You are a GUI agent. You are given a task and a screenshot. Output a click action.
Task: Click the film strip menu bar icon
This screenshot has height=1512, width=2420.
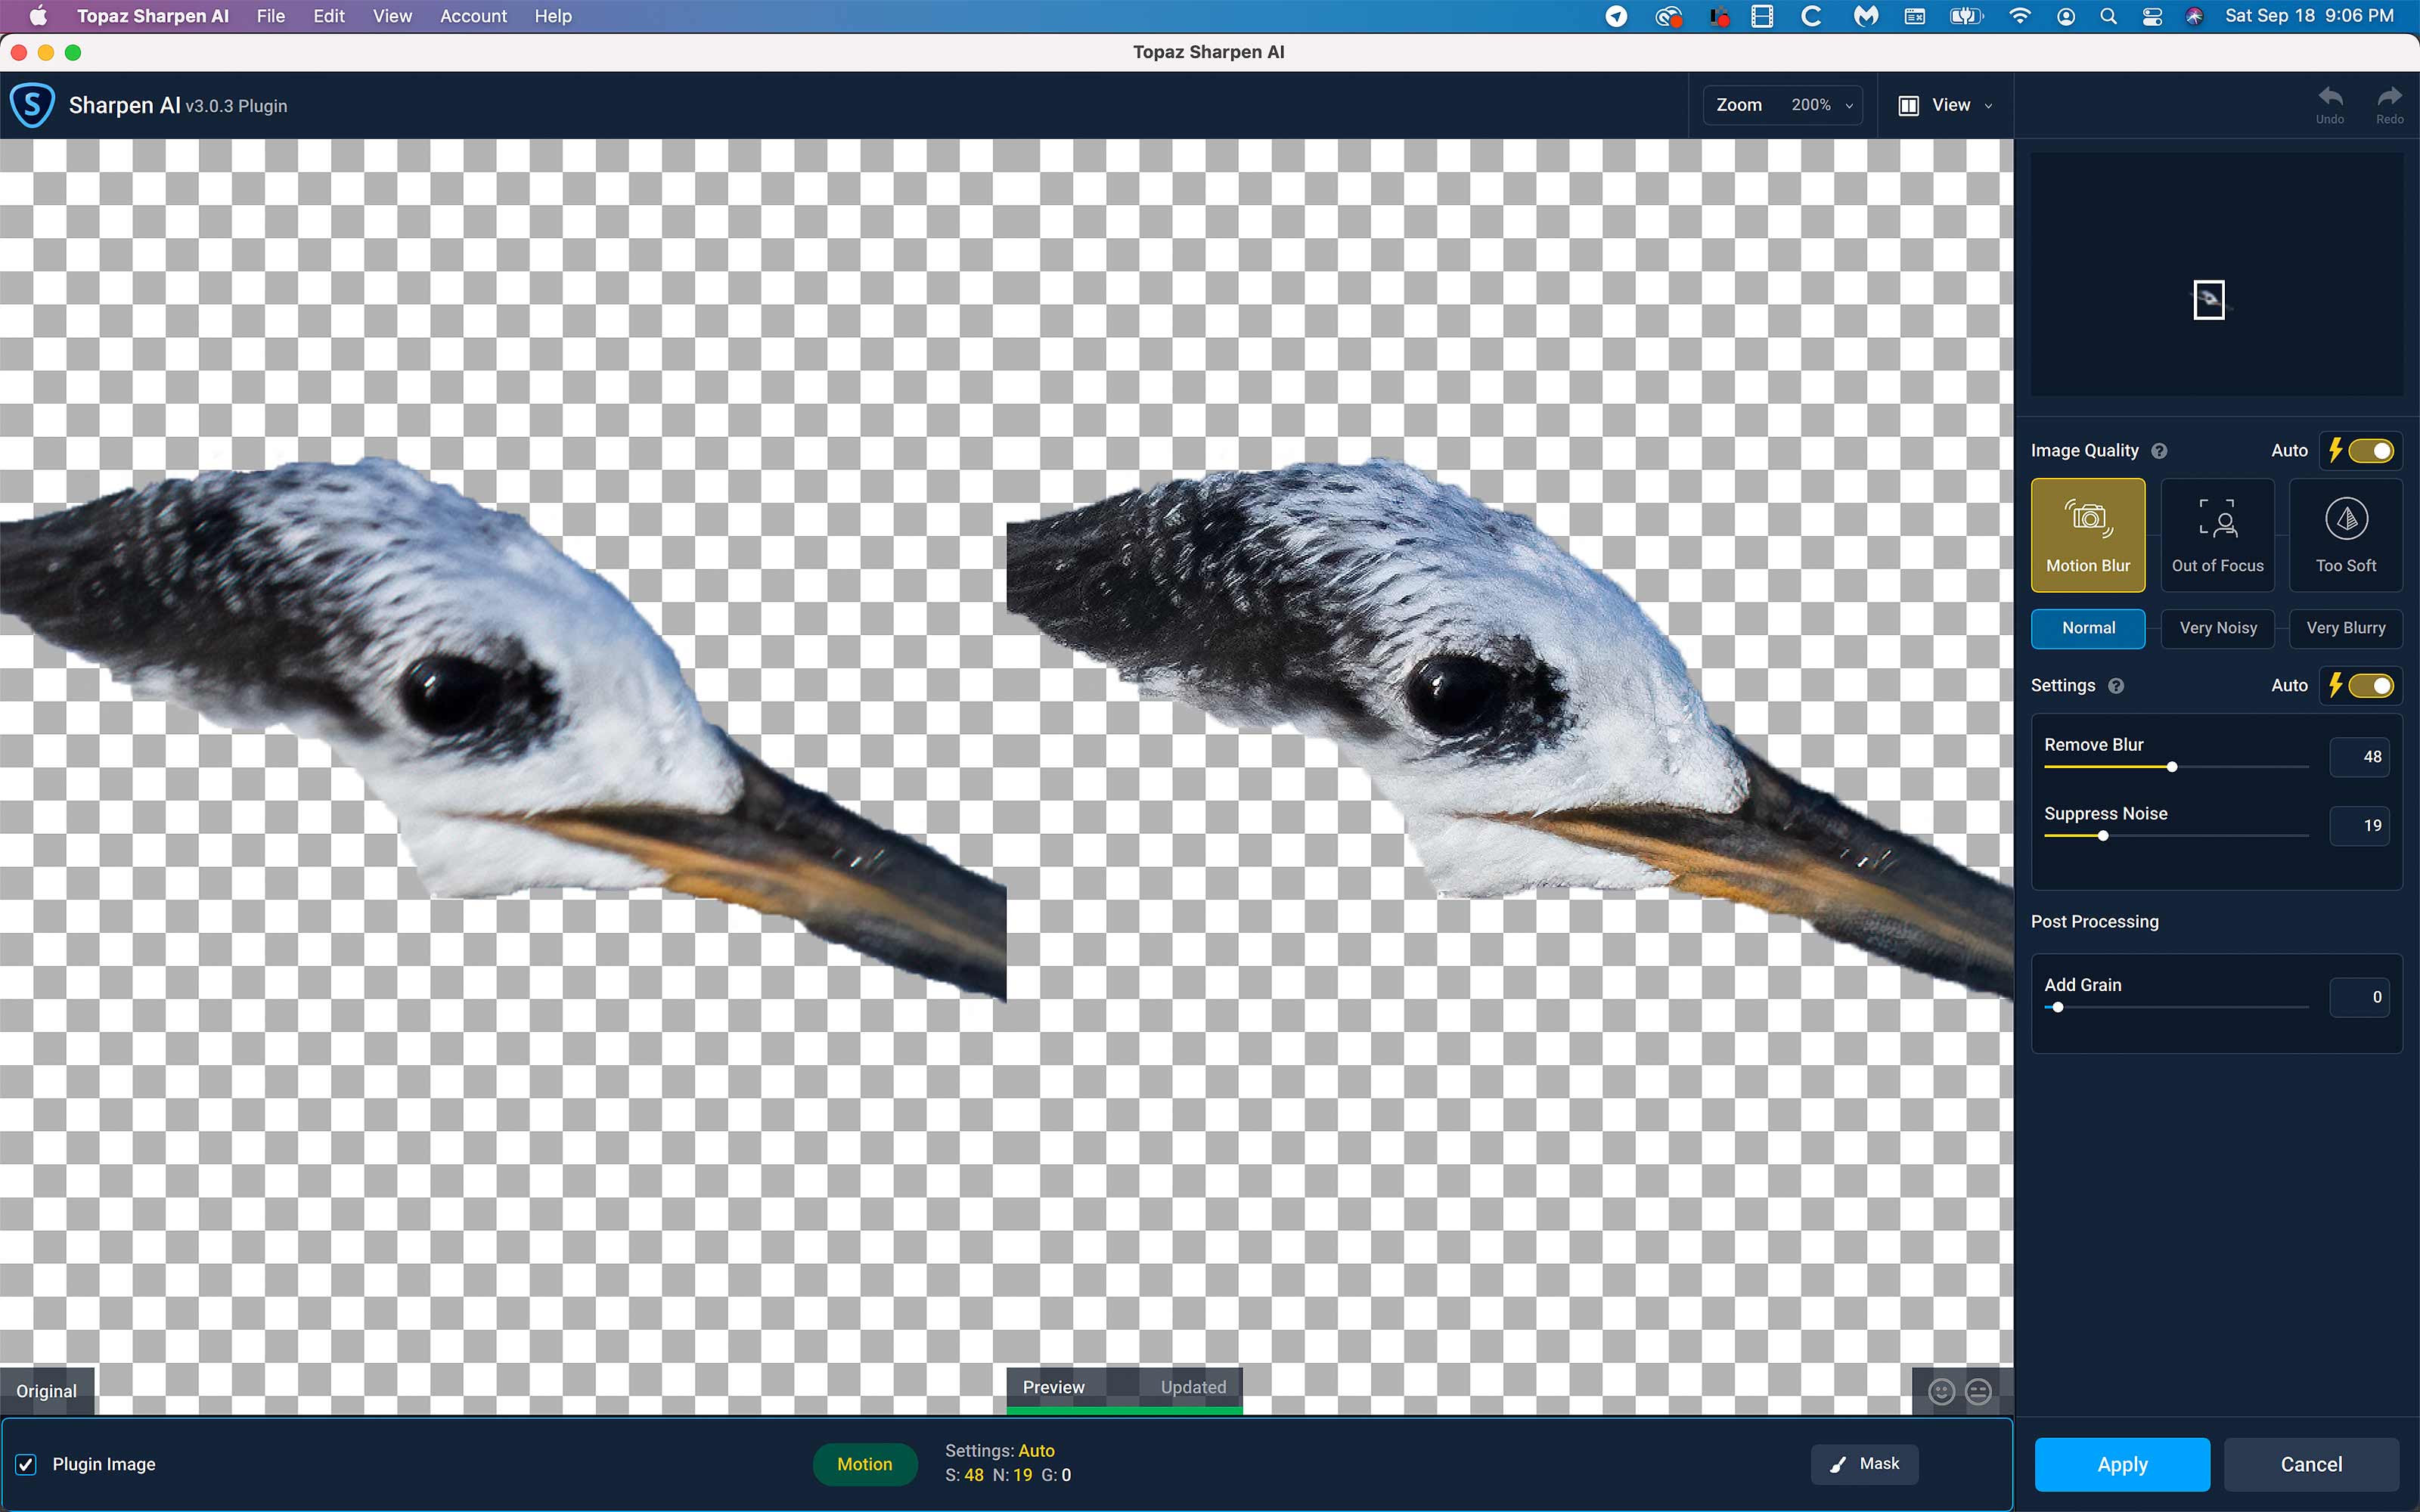(1762, 16)
